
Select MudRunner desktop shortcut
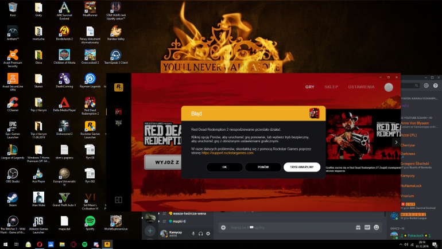pos(90,10)
